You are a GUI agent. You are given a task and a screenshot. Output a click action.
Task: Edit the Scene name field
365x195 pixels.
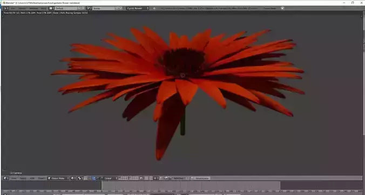coord(104,8)
